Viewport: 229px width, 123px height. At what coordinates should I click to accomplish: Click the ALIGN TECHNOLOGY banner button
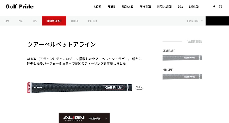(x=84, y=118)
